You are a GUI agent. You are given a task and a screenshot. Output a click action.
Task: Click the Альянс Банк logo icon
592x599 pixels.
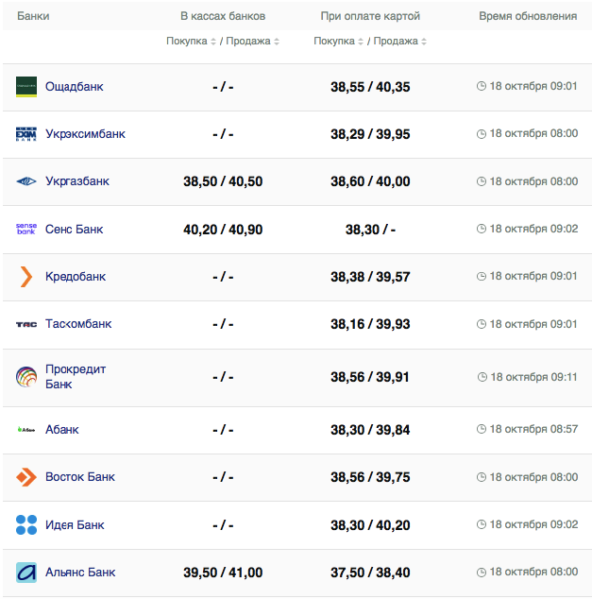point(26,573)
